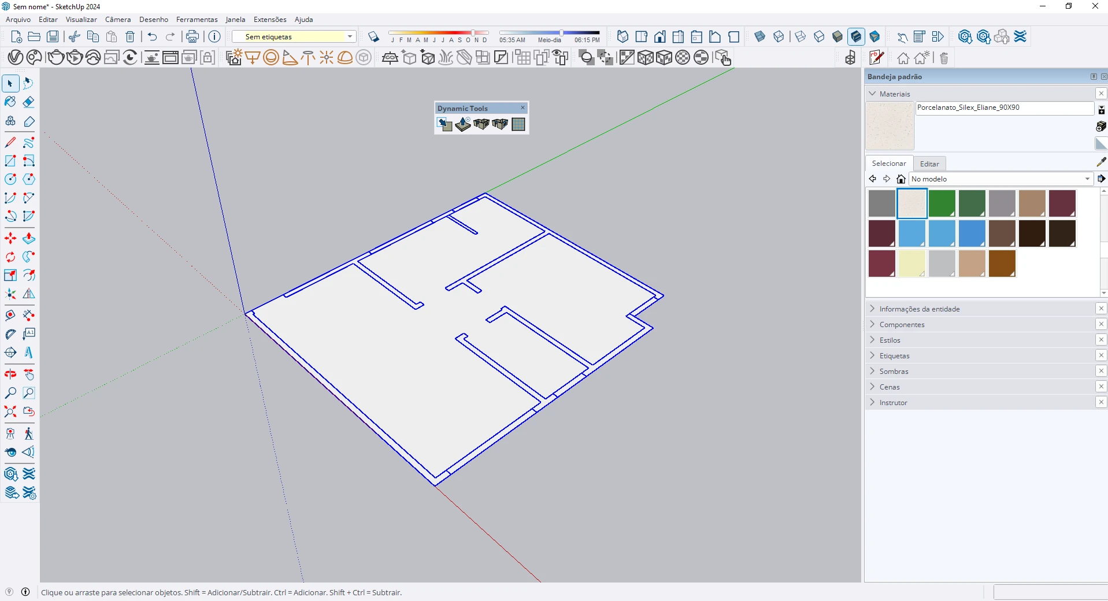Viewport: 1108px width, 601px height.
Task: Activate the Push/Pull tool
Action: tap(29, 238)
